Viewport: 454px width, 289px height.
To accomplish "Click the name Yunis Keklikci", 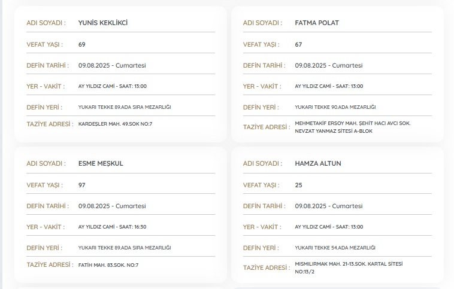I will click(x=103, y=23).
